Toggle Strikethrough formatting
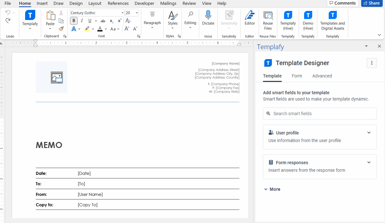 103,21
